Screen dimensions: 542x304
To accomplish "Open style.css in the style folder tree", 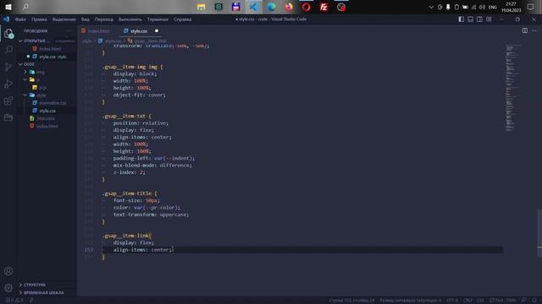I will pos(47,111).
